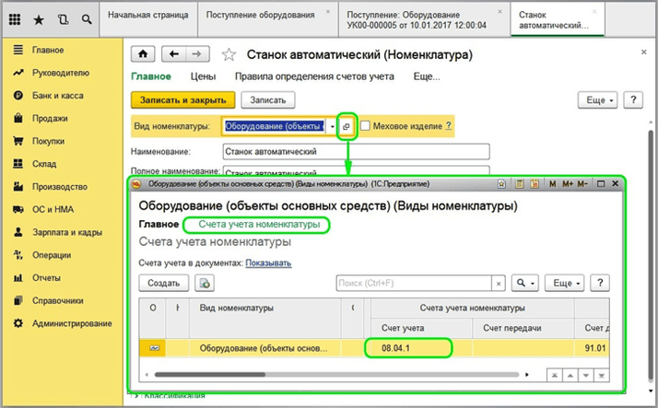658x408 pixels.
Task: Open the sections grid menu icon
Action: [x=18, y=18]
